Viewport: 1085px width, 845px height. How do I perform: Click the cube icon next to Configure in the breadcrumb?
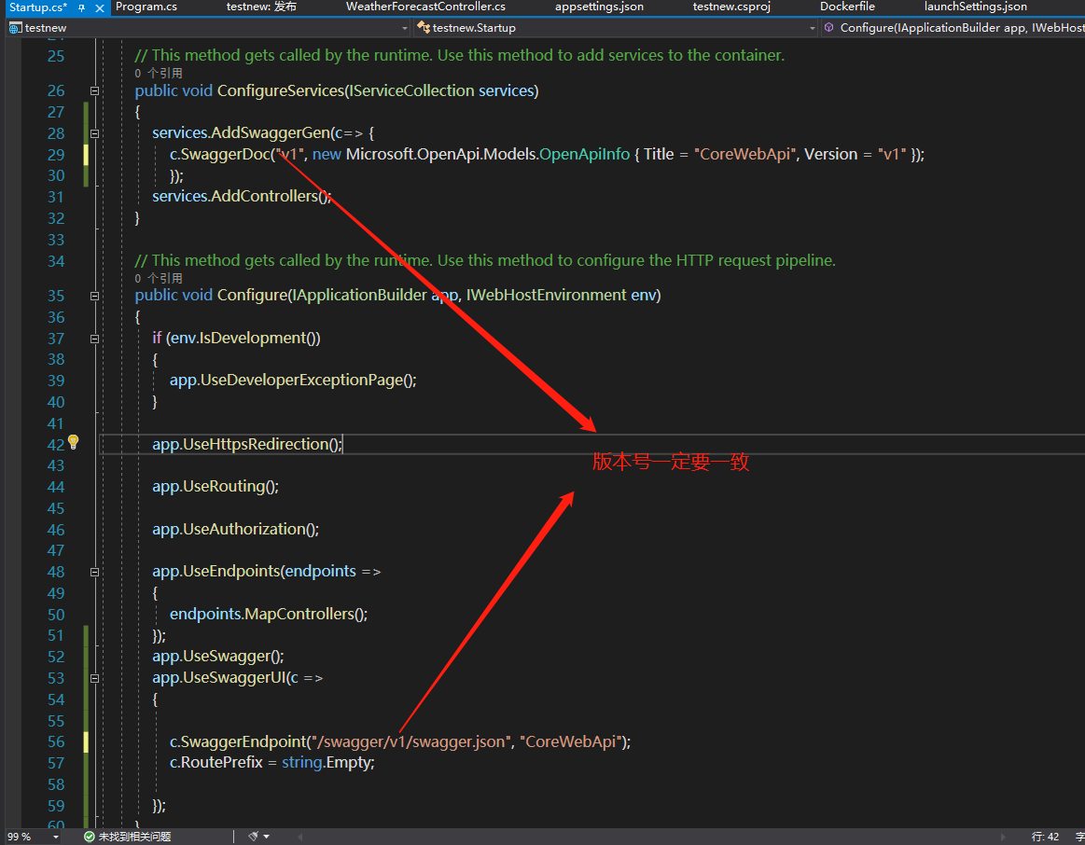tap(828, 27)
